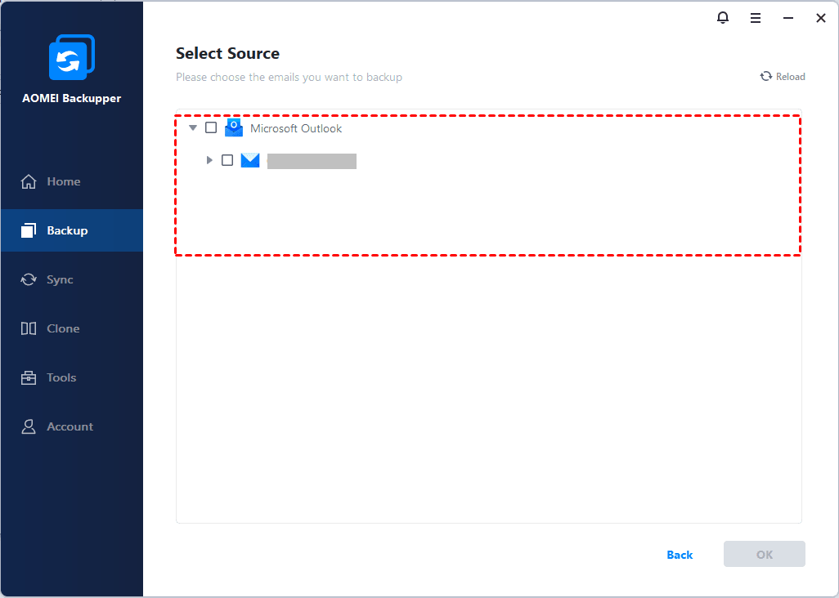The image size is (839, 598).
Task: Go to the Backup sidebar tab
Action: 66,230
